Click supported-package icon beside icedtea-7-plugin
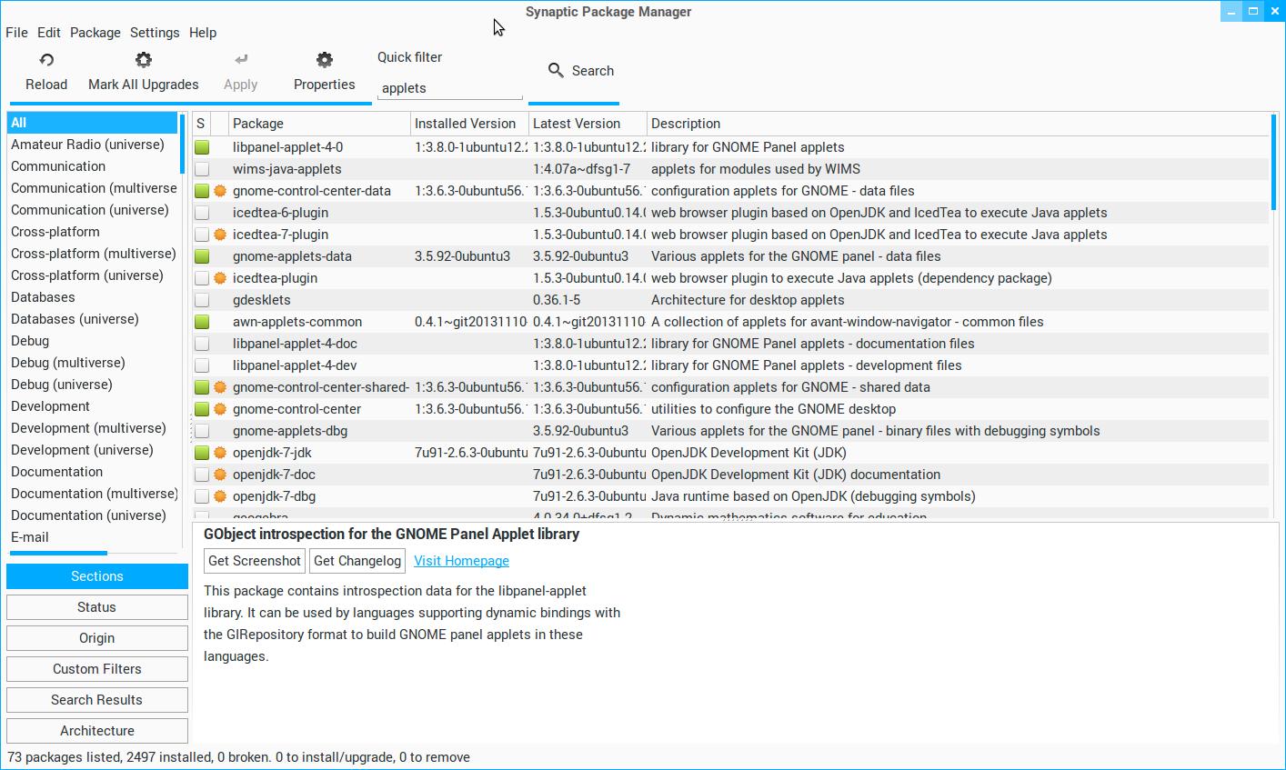This screenshot has width=1286, height=770. point(220,235)
